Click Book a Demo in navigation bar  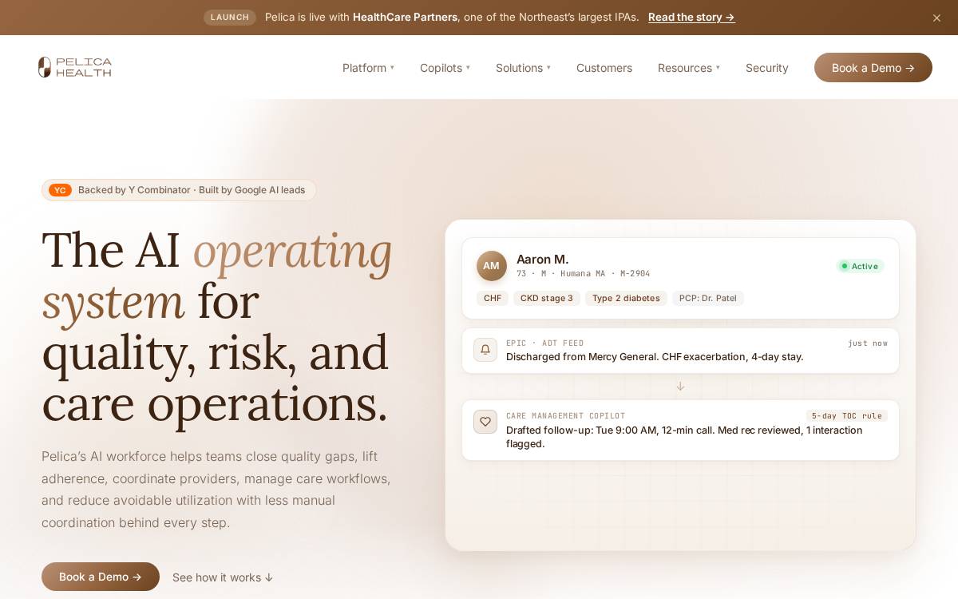(x=873, y=68)
